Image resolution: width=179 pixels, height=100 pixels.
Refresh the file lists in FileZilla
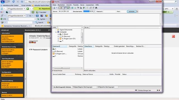tap(72, 8)
